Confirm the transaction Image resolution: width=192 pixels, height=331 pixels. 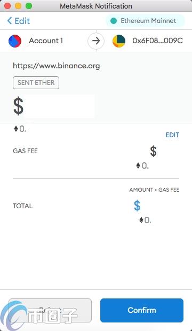click(x=142, y=310)
